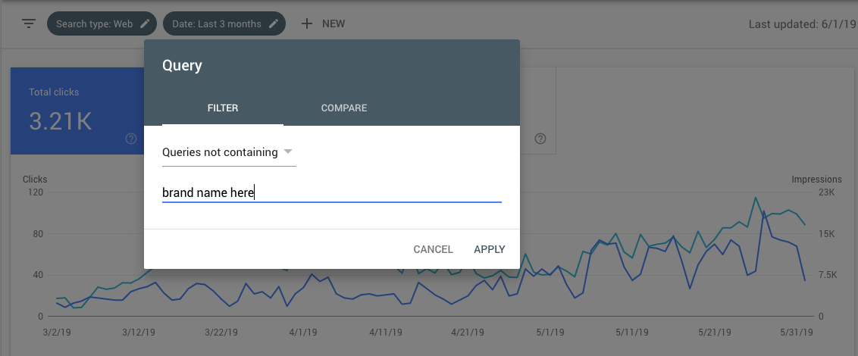Click the pencil icon on Search type chip
Image resolution: width=858 pixels, height=356 pixels.
coord(145,23)
